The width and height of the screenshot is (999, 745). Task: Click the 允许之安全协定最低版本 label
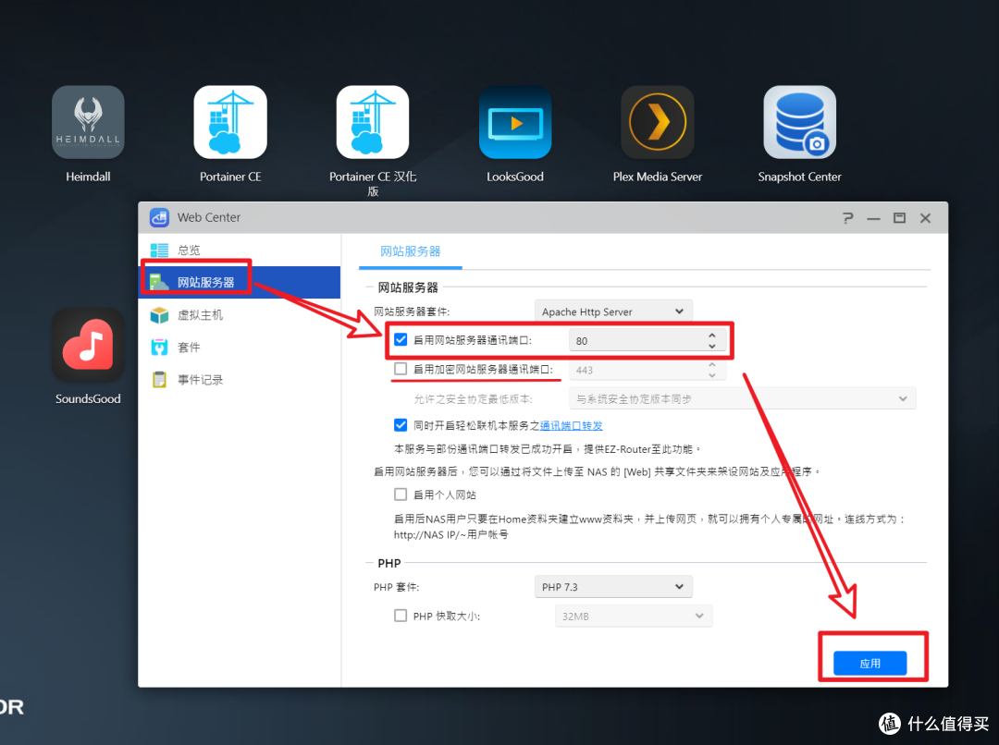coord(474,398)
